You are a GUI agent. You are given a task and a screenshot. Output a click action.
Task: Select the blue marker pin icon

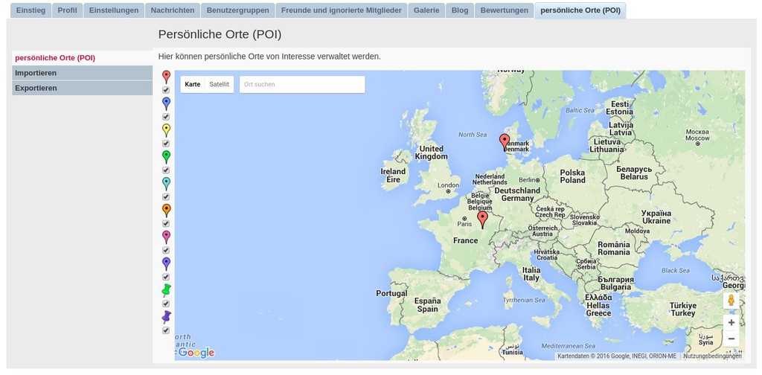[x=166, y=103]
